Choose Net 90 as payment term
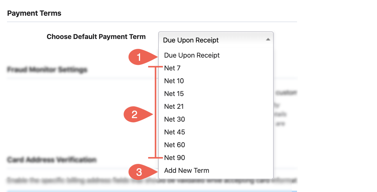Viewport: 377px width, 192px height. point(216,158)
